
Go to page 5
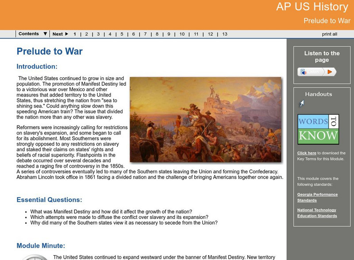[x=122, y=34]
